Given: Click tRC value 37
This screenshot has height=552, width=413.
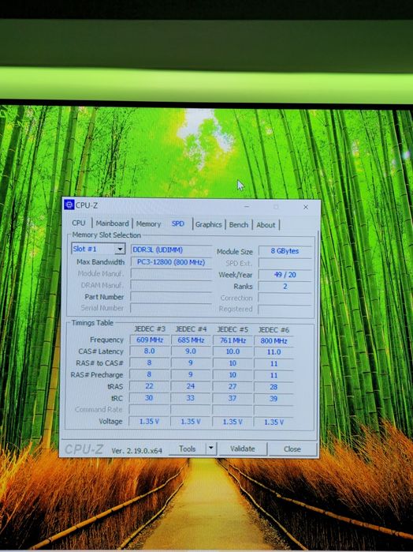Looking at the screenshot, I should pyautogui.click(x=233, y=399).
